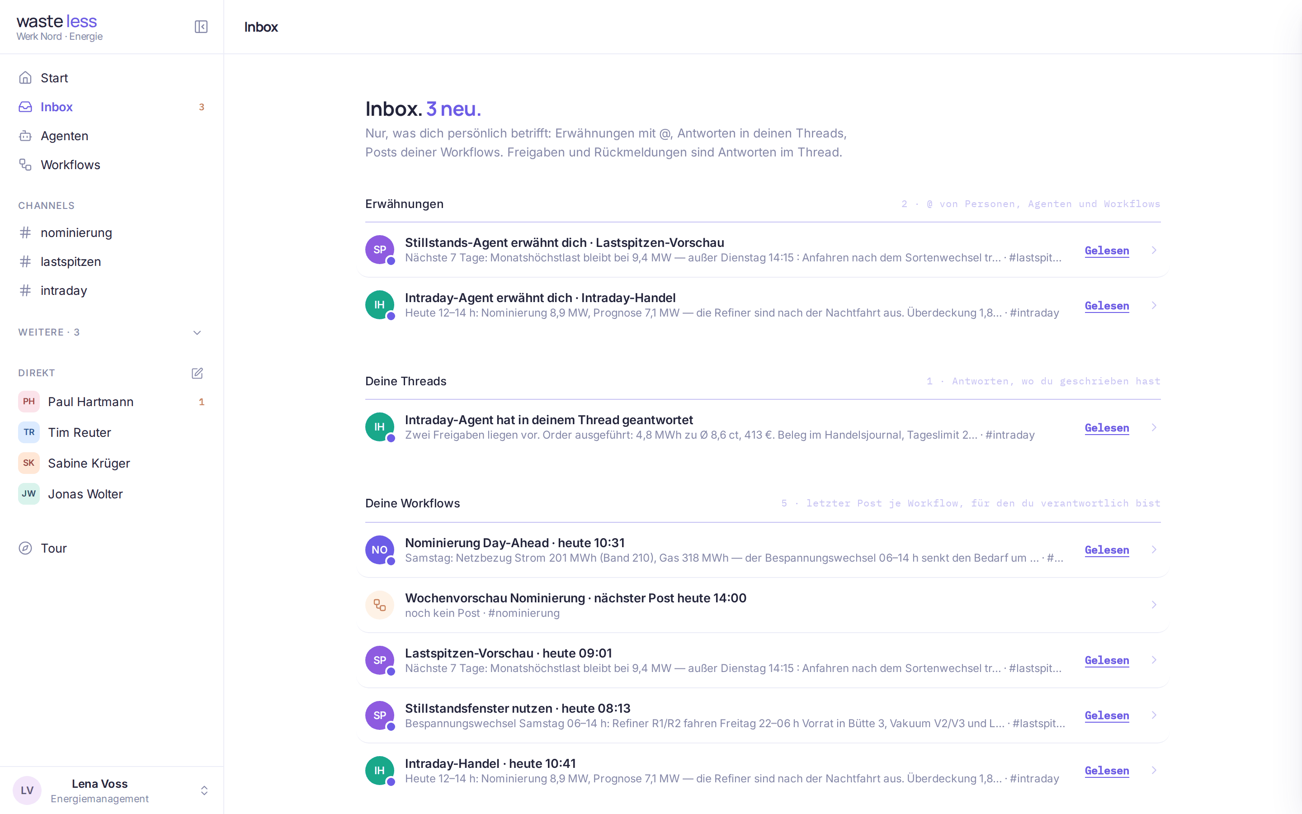Click SP avatar of Lastspitzen-Vorschau heute 09:01

pos(380,660)
